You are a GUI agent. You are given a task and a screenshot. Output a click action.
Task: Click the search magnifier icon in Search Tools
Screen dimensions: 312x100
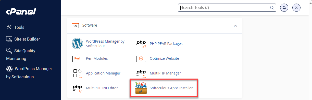pos(272,8)
